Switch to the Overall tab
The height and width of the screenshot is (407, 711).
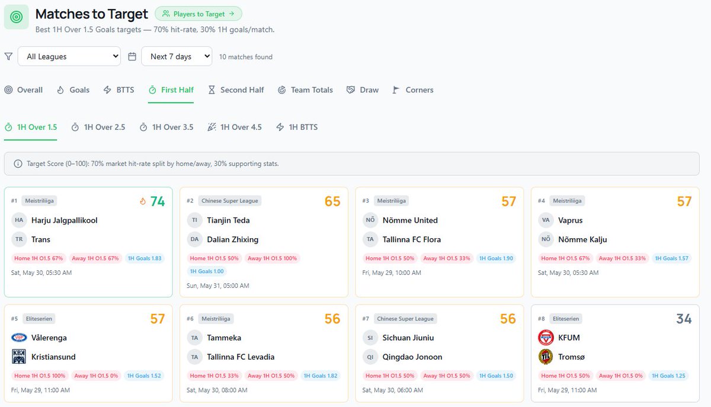[24, 90]
